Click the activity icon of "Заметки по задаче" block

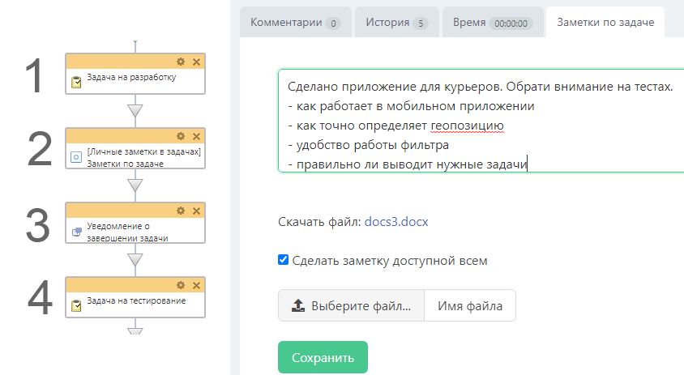(76, 157)
